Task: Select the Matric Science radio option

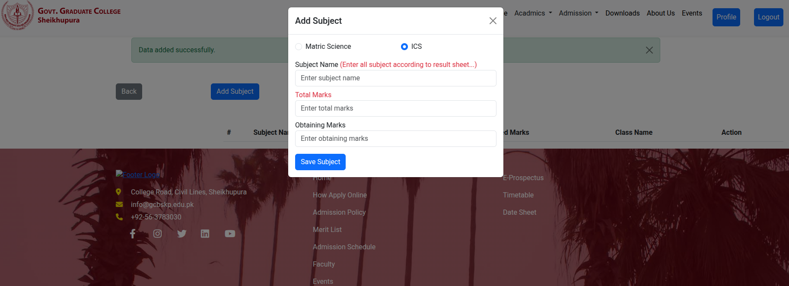Action: click(x=299, y=47)
